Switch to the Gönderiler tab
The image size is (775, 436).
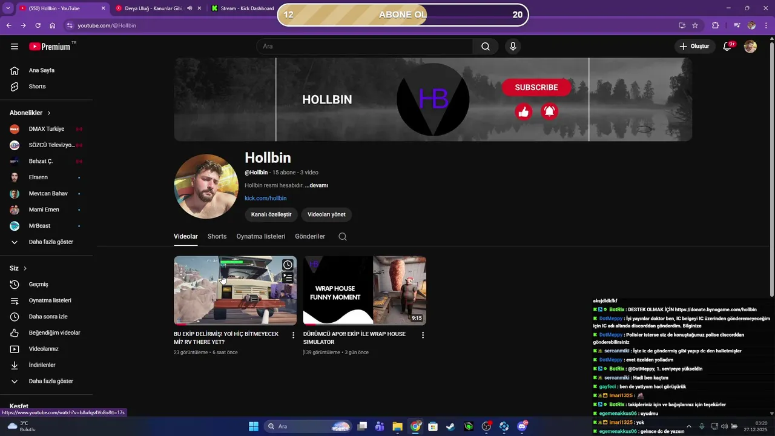click(310, 237)
